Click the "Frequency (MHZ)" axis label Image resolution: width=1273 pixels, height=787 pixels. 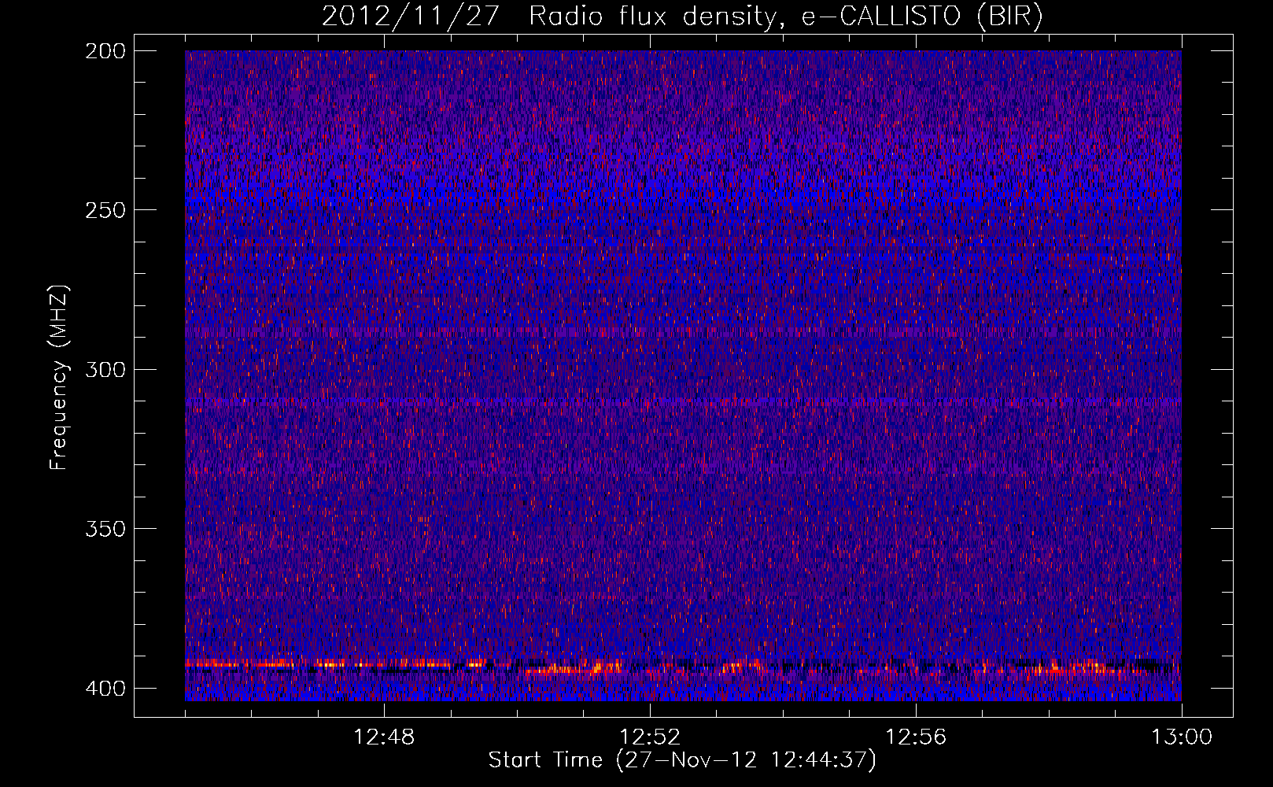click(x=59, y=377)
